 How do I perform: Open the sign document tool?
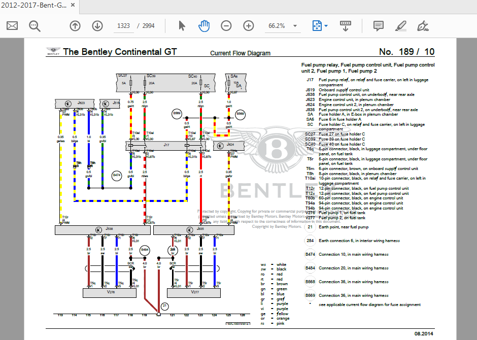[422, 26]
